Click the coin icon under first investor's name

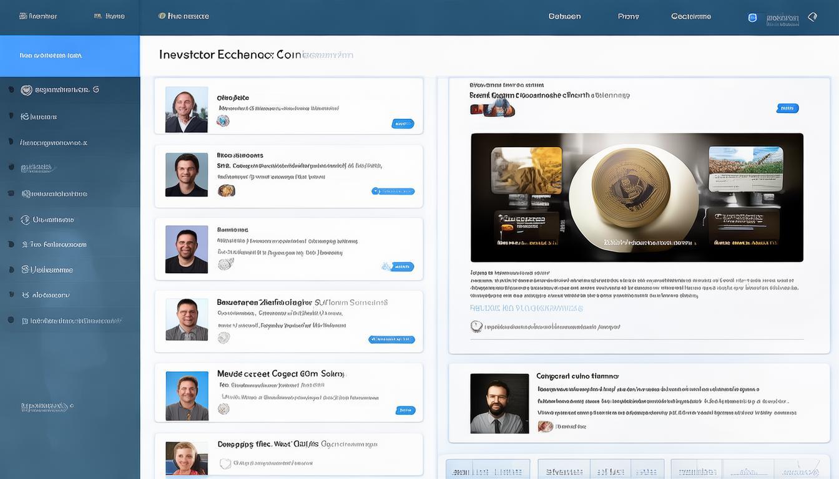coord(223,121)
